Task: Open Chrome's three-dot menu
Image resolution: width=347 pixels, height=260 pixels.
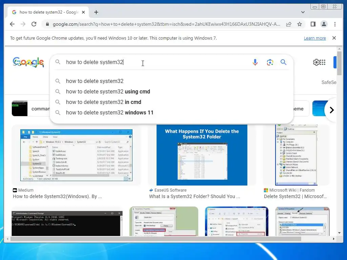Action: point(335,24)
